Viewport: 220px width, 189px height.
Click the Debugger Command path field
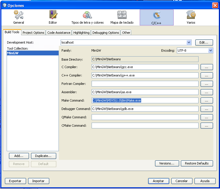point(145,109)
